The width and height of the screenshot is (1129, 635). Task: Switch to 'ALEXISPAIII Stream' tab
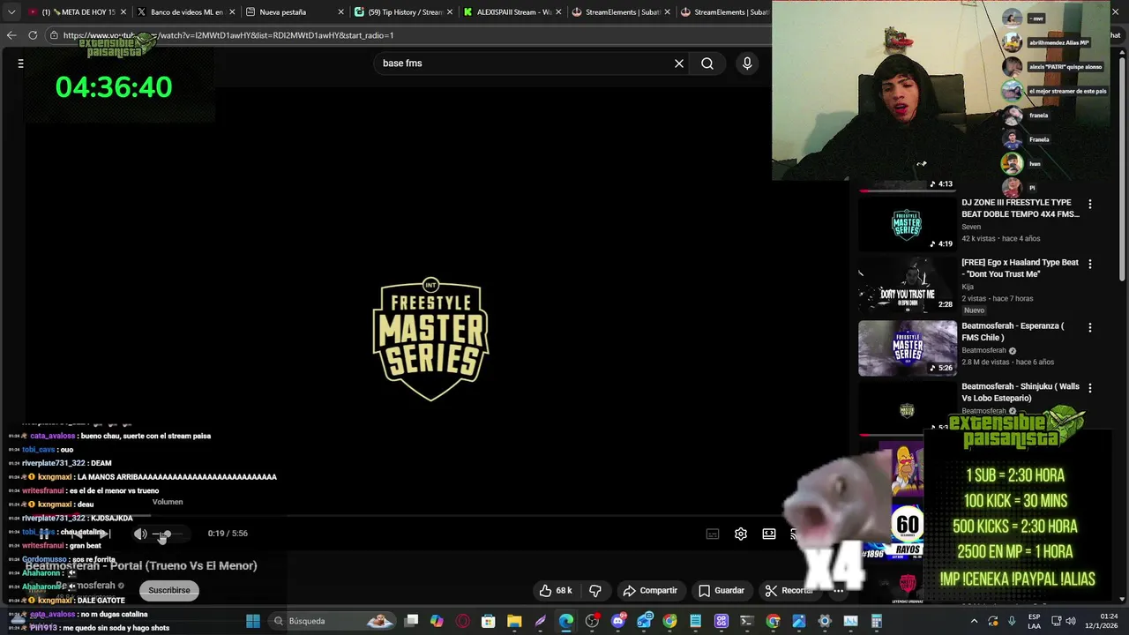pos(510,12)
